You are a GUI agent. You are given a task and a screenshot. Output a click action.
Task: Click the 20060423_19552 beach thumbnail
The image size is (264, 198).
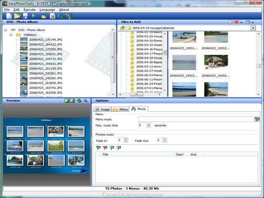click(216, 37)
